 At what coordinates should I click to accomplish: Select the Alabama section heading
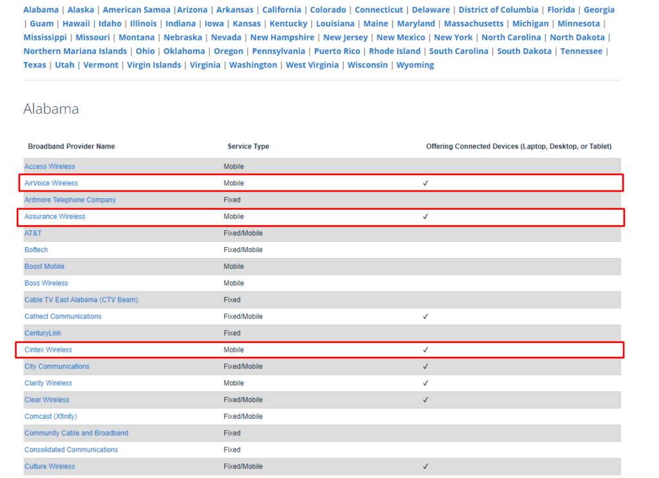click(x=51, y=109)
